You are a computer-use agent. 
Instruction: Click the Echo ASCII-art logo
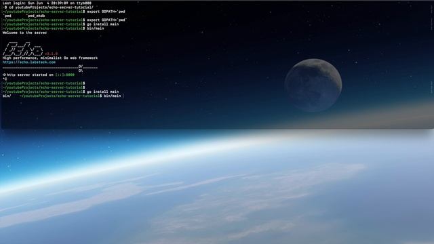[x=23, y=49]
